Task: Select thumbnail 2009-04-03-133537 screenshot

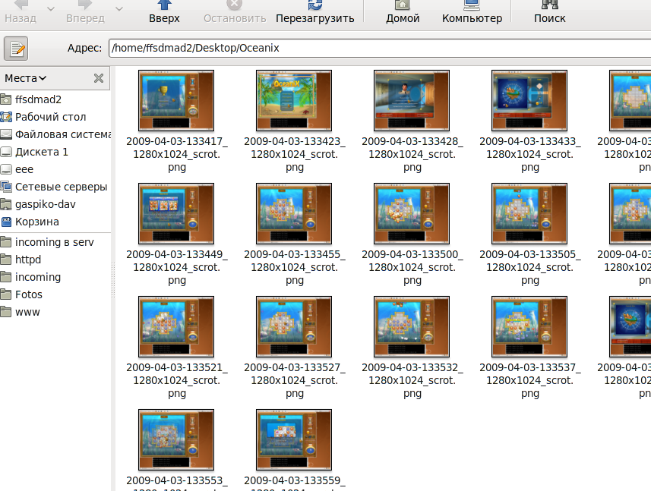Action: tap(529, 327)
